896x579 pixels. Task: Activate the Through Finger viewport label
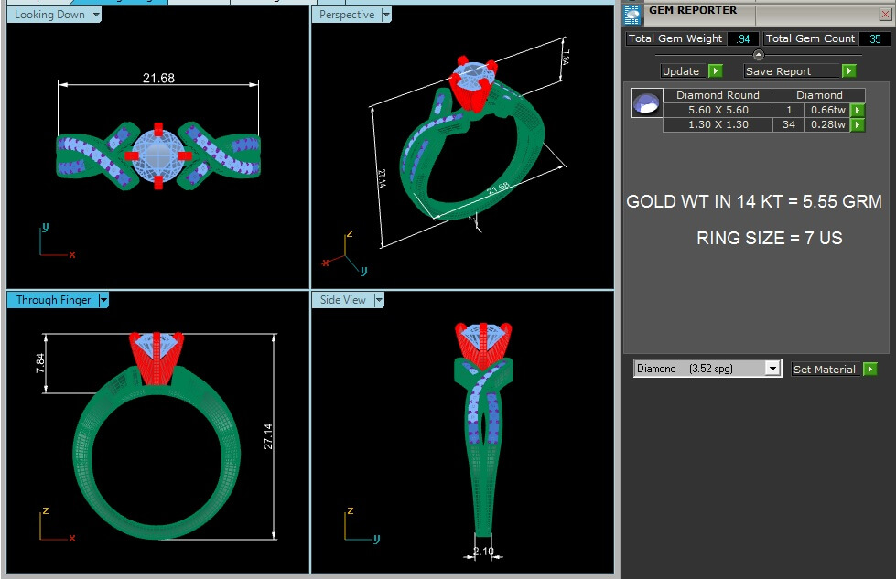tap(53, 300)
